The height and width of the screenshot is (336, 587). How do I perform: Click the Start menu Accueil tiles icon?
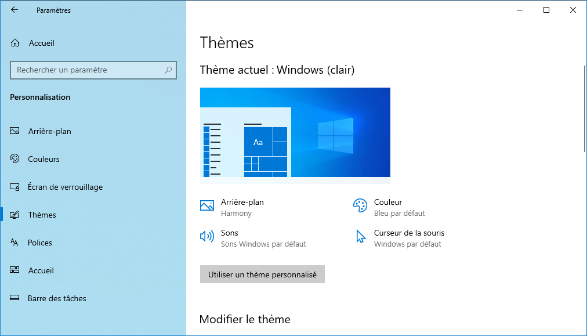[x=15, y=270]
